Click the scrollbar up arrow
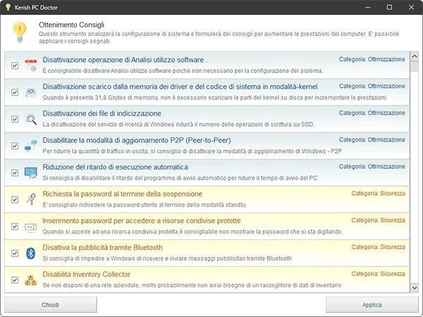 coord(414,56)
